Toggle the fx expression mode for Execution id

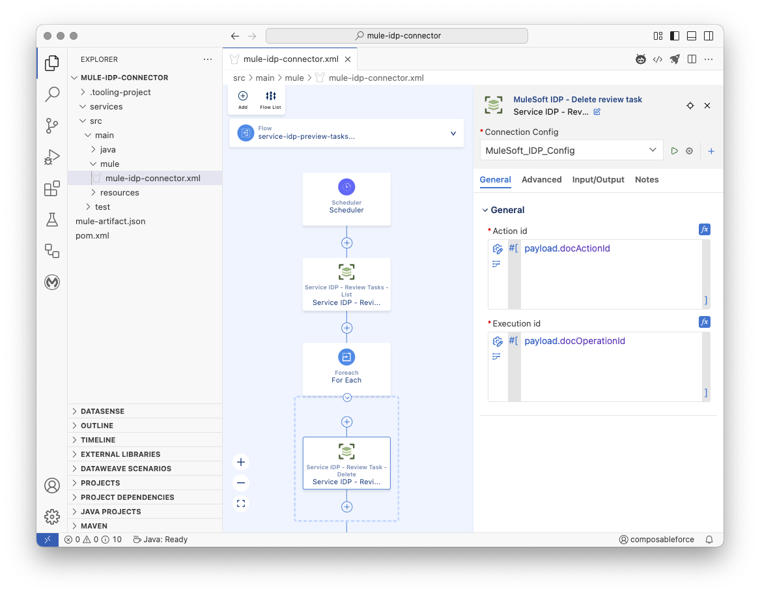click(705, 321)
